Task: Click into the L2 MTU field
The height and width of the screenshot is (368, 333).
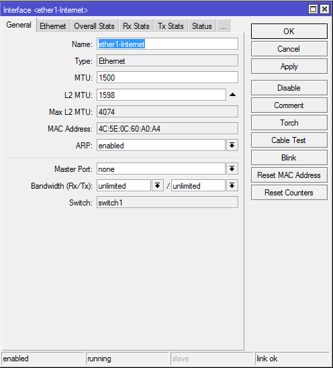Action: (x=161, y=95)
